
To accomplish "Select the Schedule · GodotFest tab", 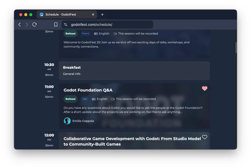I will pos(67,14).
